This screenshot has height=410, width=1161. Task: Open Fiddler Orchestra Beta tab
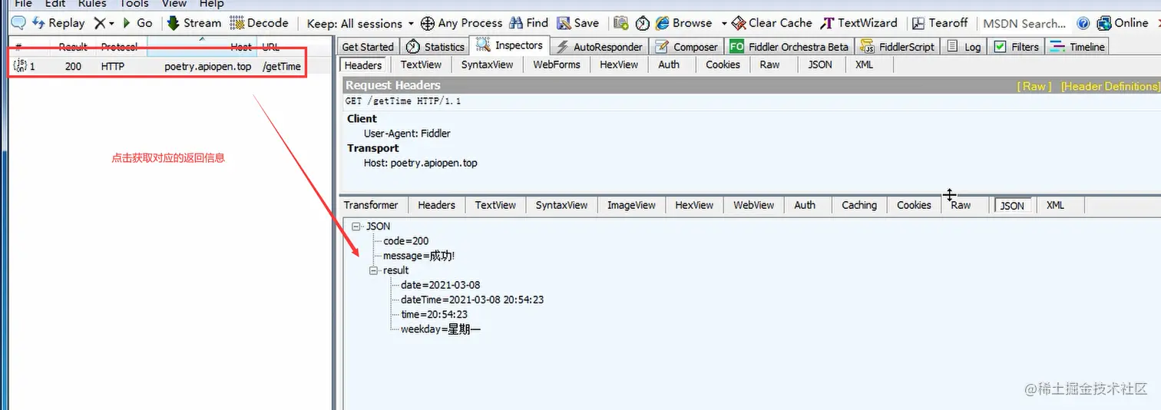click(x=789, y=47)
